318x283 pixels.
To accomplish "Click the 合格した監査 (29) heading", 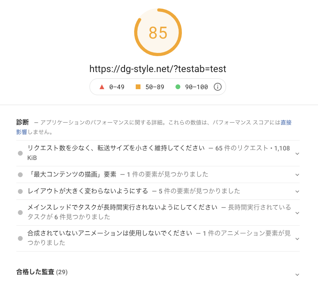I will click(42, 272).
